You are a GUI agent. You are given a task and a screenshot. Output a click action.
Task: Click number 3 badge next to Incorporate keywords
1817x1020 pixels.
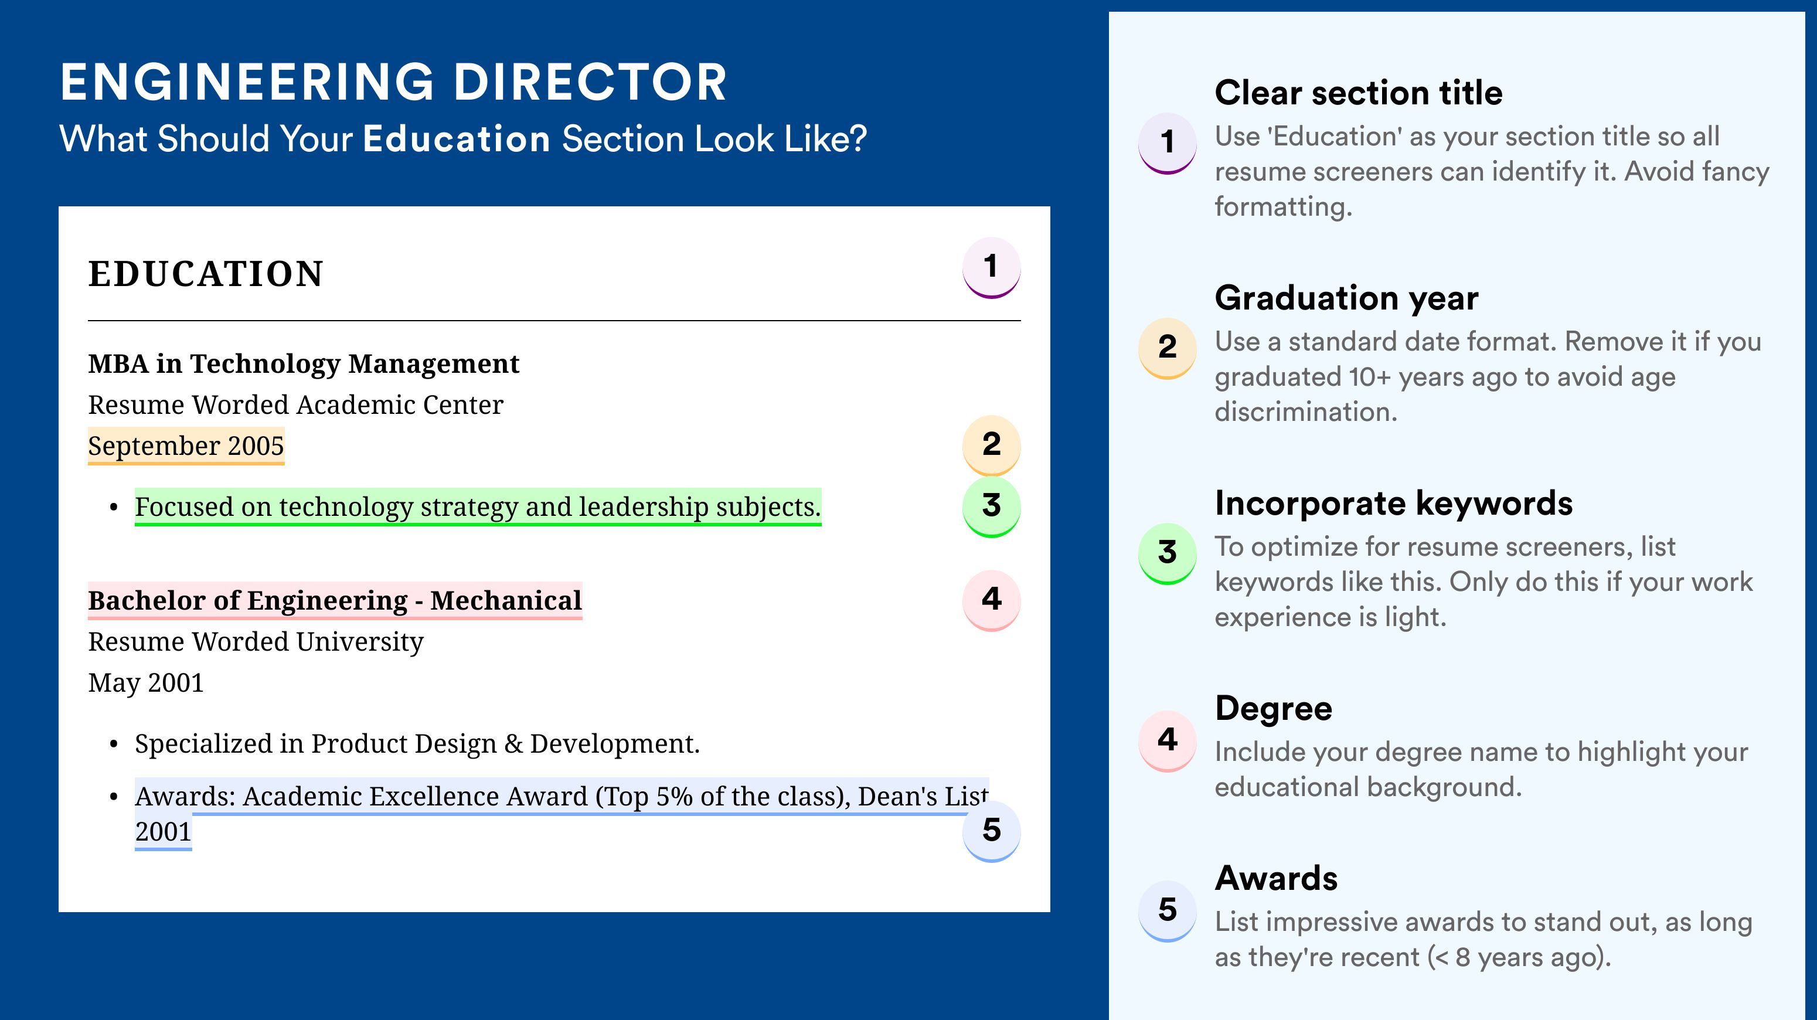(1168, 553)
